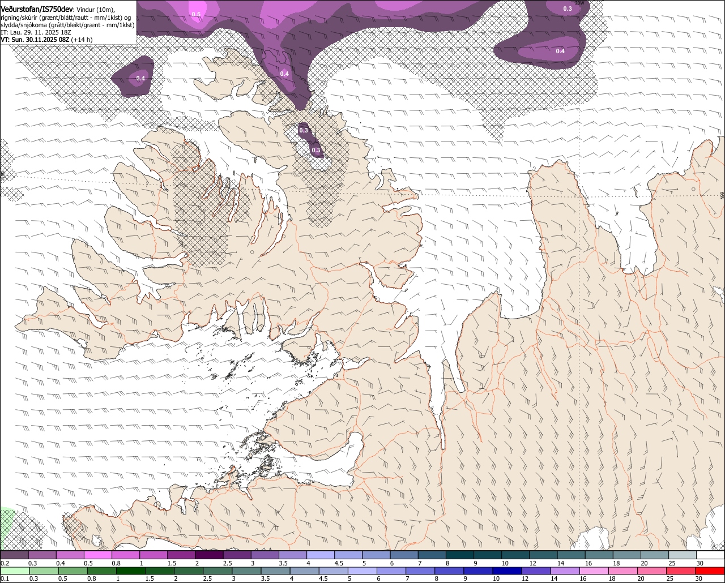Pick the light grey swatch above top-row 25
Image resolution: width=725 pixels, height=583 pixels.
coord(683,555)
